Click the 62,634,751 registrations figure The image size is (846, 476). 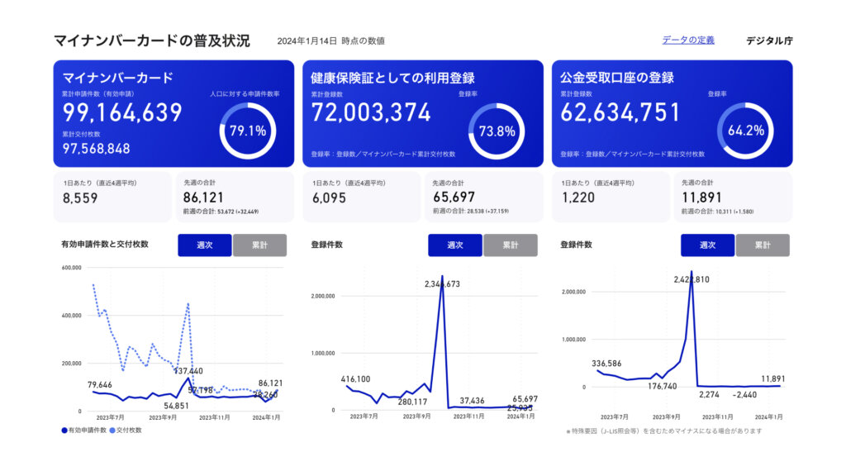pyautogui.click(x=620, y=112)
